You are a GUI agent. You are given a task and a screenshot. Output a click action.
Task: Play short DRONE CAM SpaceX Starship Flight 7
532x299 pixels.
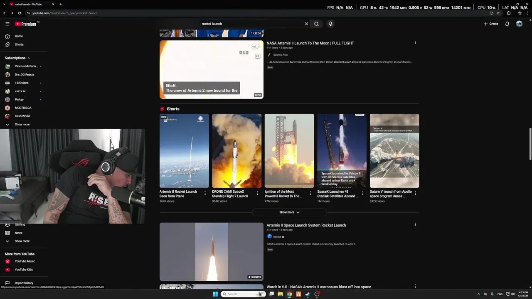point(237,151)
